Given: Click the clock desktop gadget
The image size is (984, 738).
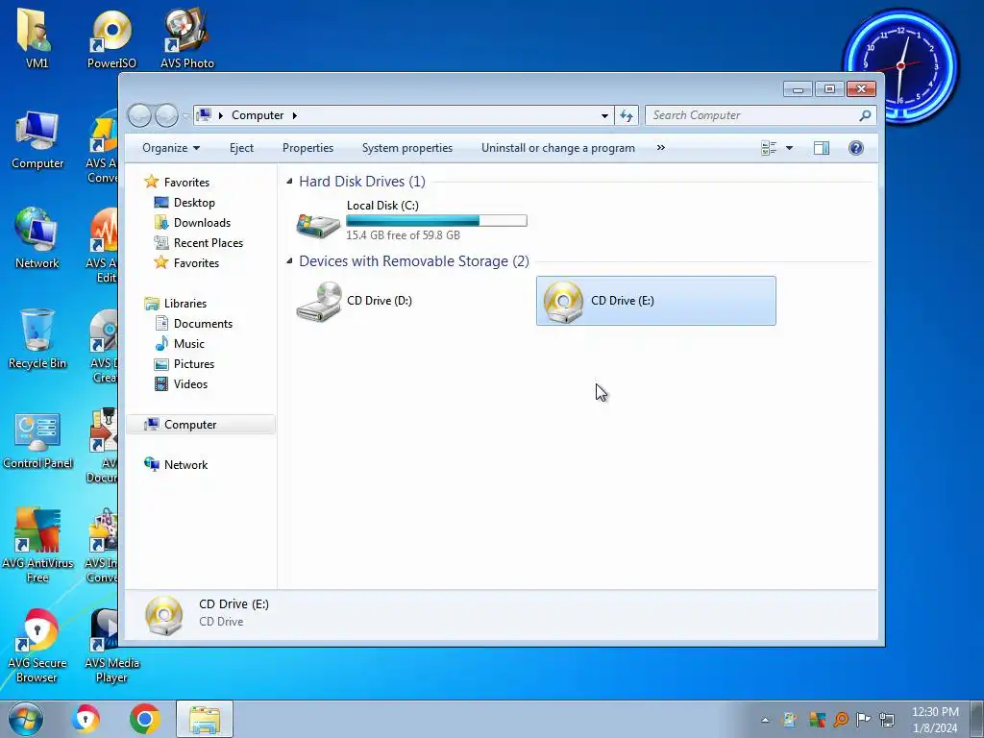Looking at the screenshot, I should 900,66.
